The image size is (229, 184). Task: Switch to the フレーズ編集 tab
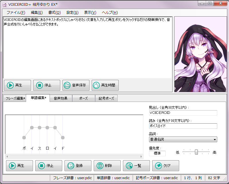coord(15,98)
